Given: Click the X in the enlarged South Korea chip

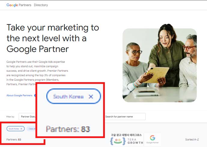Looking at the screenshot, I should coord(91,97).
